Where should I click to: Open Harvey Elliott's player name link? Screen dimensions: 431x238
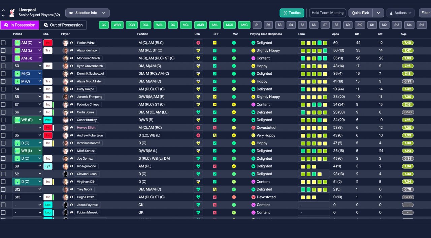point(86,128)
